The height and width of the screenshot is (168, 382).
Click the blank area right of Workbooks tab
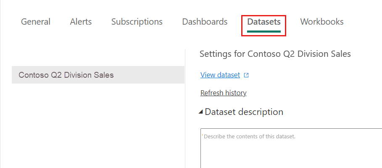tap(364, 22)
